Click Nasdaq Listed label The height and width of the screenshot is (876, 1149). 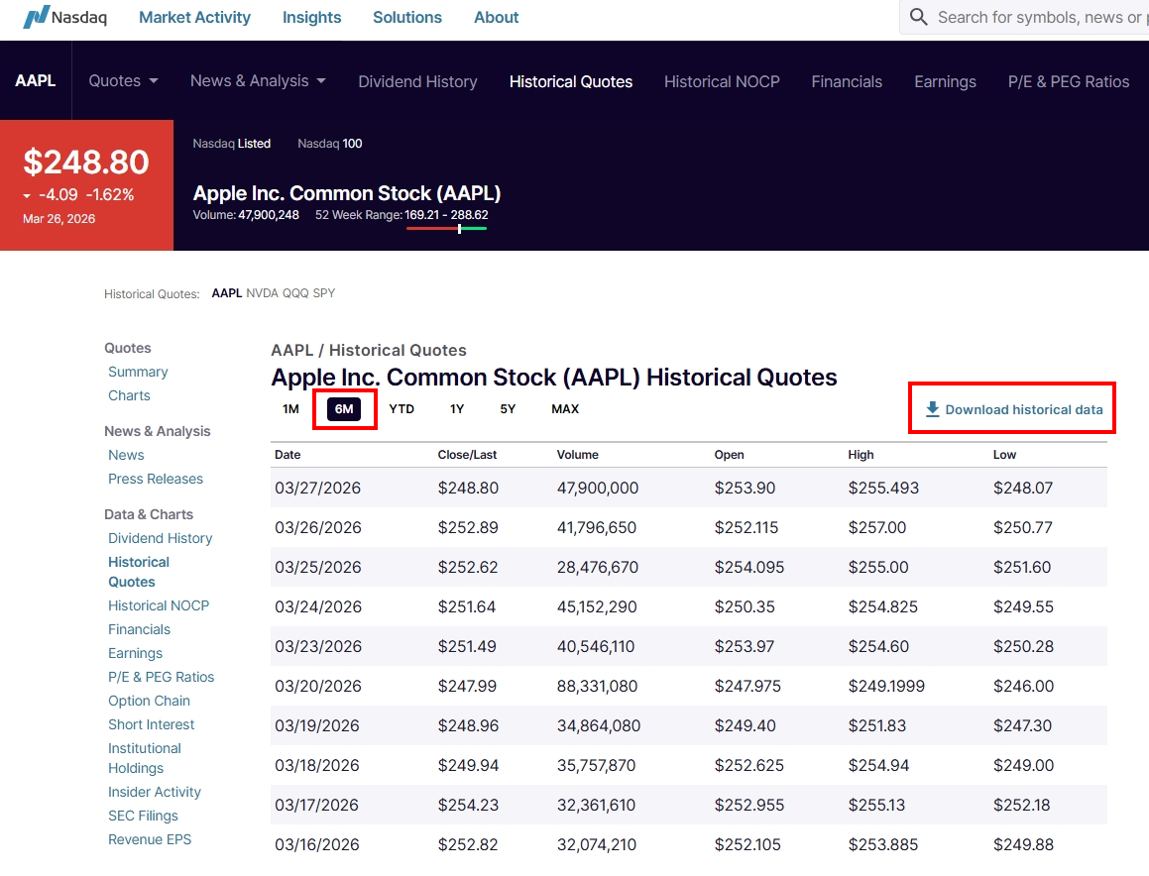point(232,144)
